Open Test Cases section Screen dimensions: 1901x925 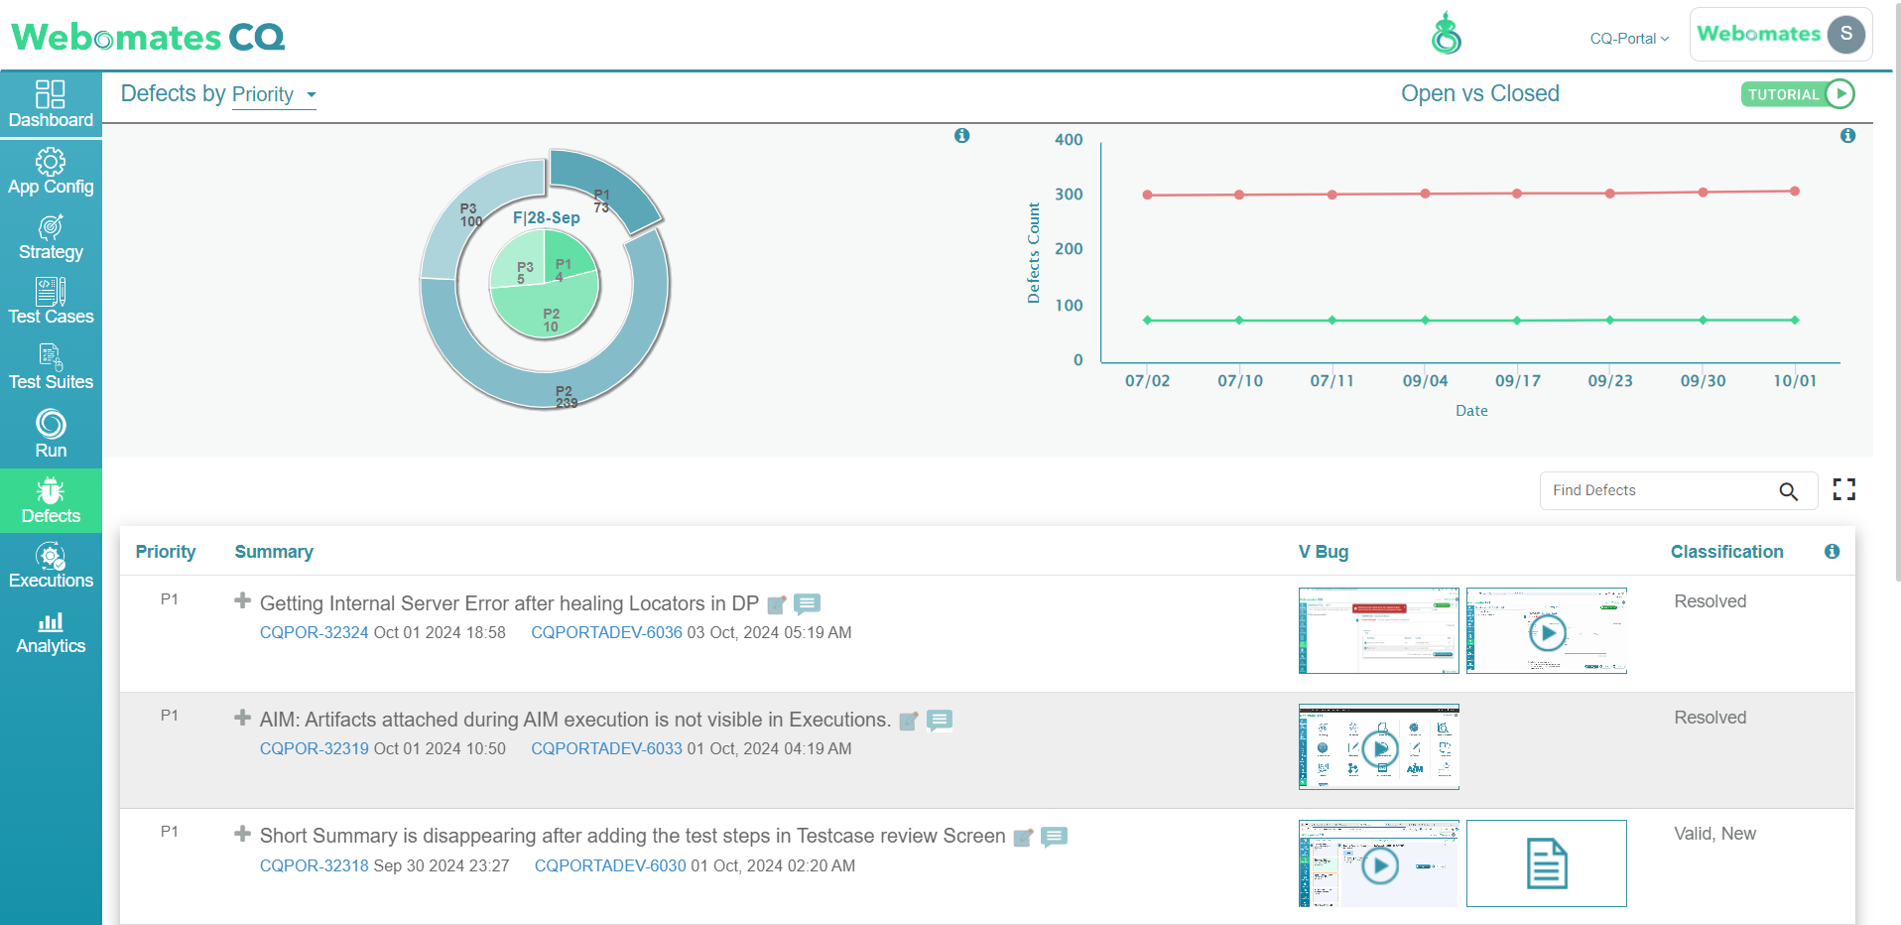coord(51,302)
